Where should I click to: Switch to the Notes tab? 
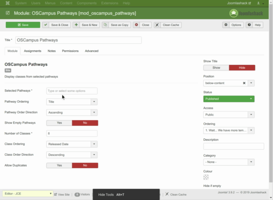52,51
